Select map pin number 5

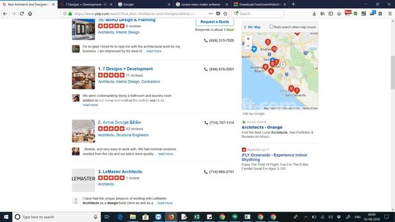point(268,42)
